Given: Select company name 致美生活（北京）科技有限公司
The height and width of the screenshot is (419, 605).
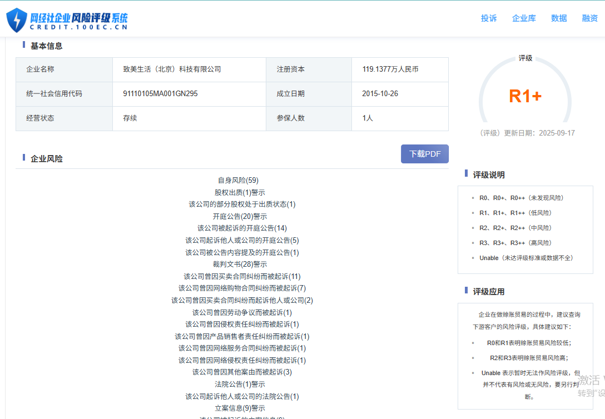Looking at the screenshot, I should 172,69.
